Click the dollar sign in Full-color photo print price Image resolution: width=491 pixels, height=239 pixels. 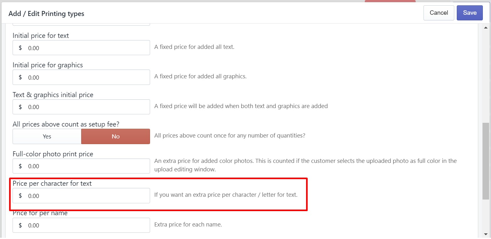coord(20,166)
